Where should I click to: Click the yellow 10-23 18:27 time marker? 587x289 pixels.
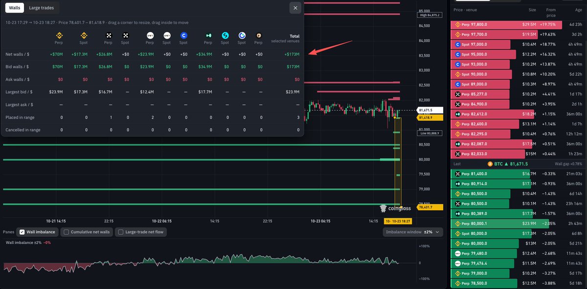[x=398, y=221]
